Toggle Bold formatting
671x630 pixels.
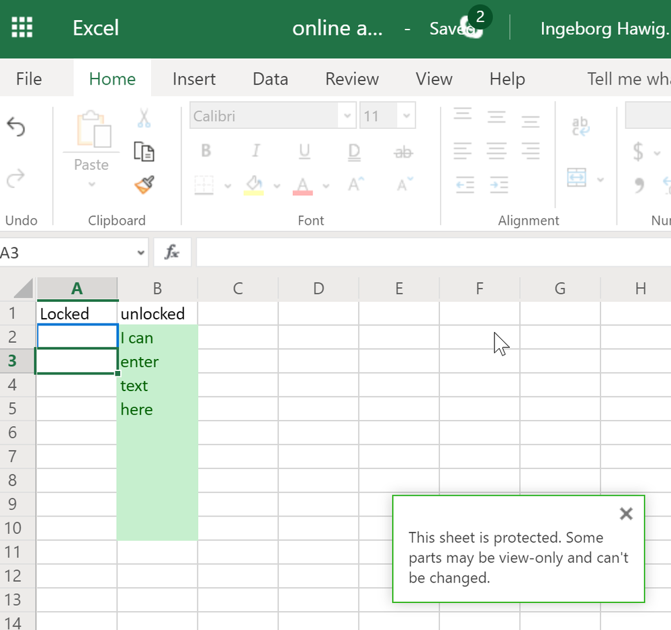206,150
